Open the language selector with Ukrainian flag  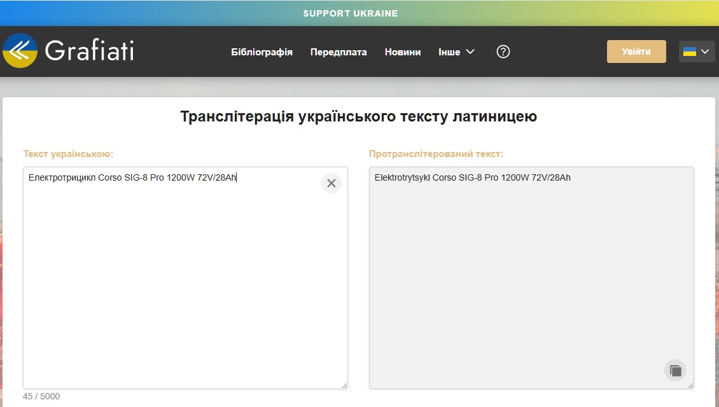coord(696,52)
